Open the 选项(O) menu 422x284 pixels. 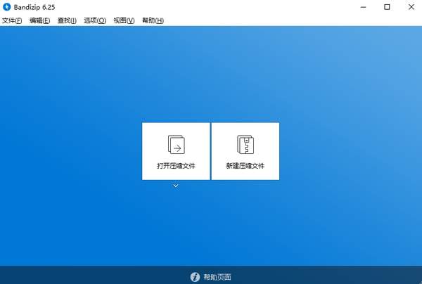(95, 20)
